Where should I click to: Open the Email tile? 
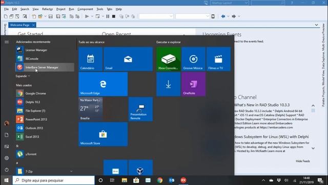point(128,59)
